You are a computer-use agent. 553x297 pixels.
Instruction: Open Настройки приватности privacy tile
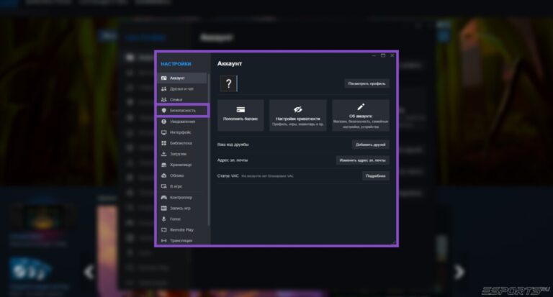tap(298, 115)
